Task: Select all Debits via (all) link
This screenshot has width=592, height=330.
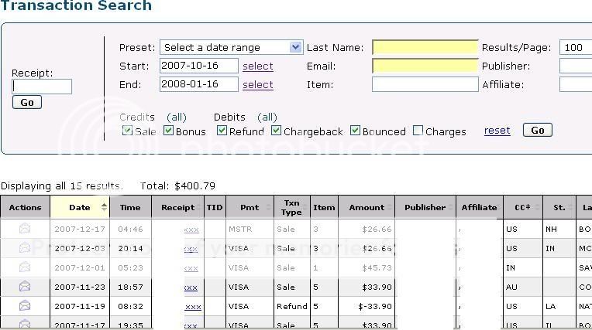Action: point(267,117)
